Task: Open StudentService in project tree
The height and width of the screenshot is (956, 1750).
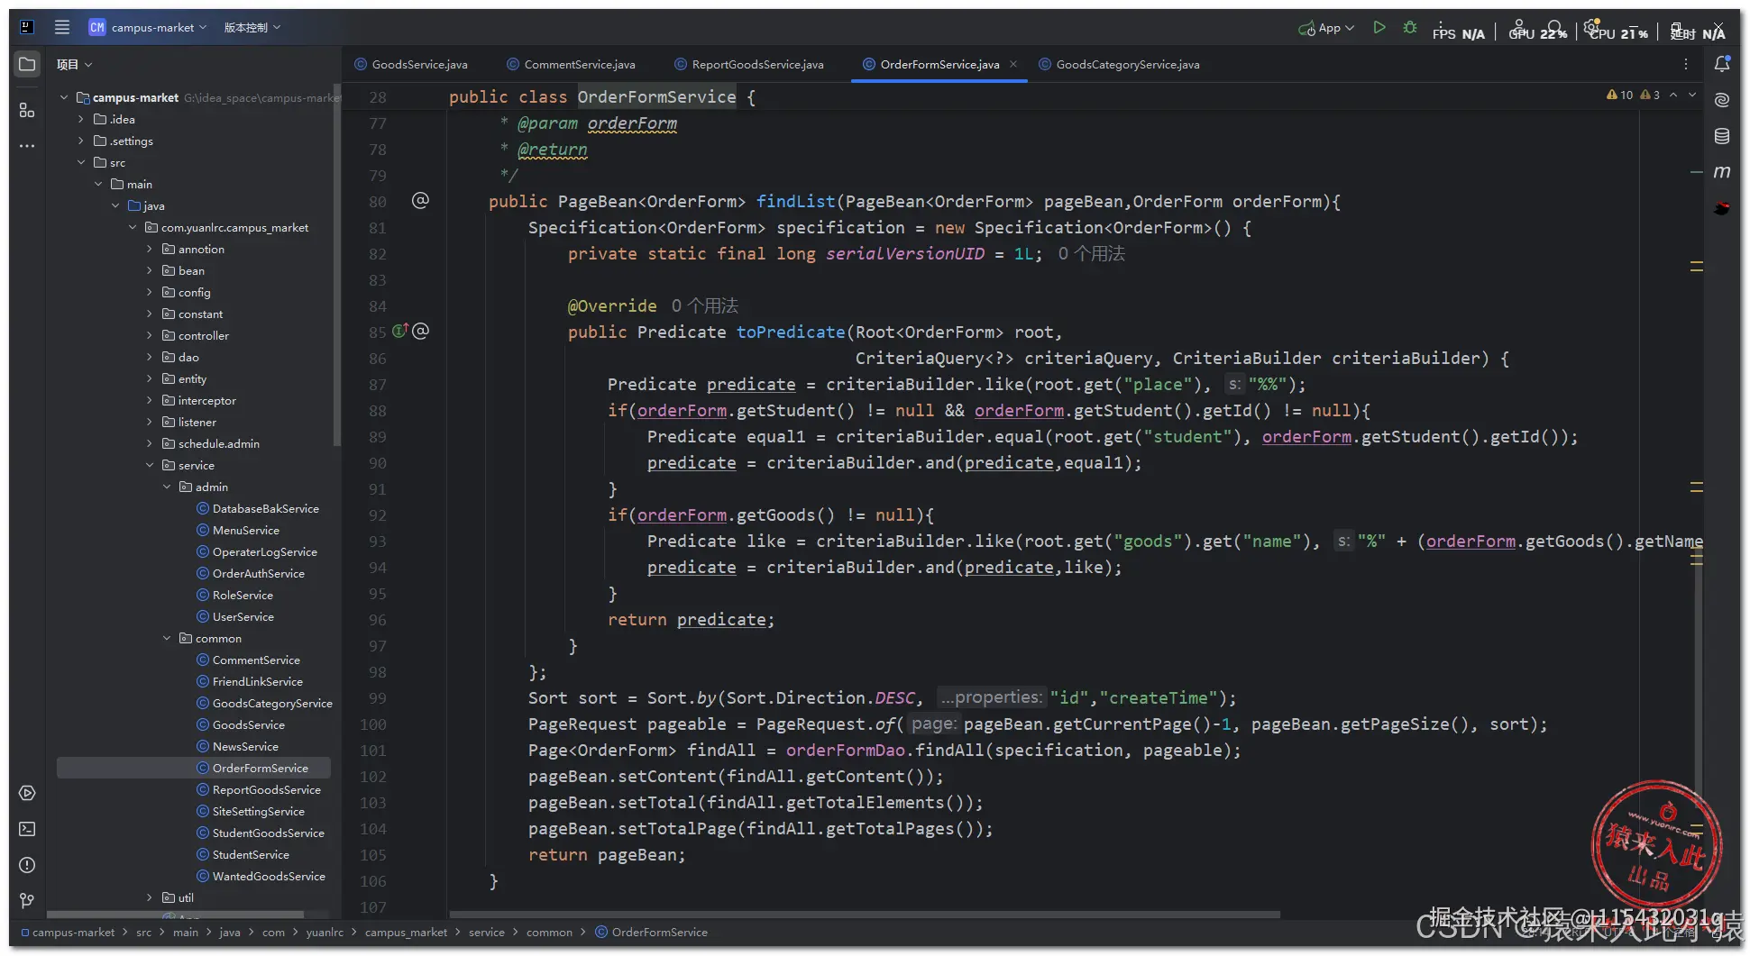Action: pyautogui.click(x=251, y=854)
